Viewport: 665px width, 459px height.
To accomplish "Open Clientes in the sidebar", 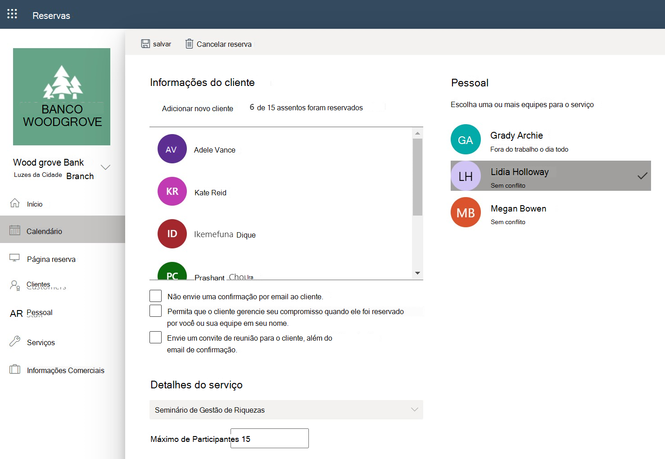I will (x=38, y=284).
